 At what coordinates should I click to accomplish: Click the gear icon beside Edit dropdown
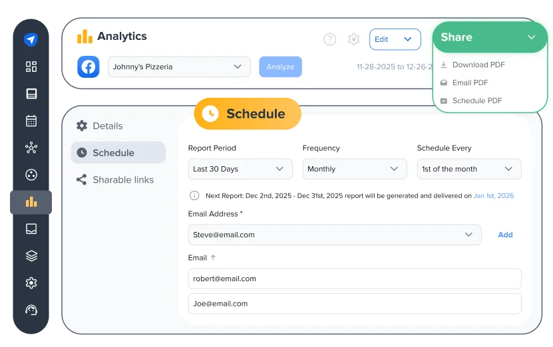(x=353, y=39)
